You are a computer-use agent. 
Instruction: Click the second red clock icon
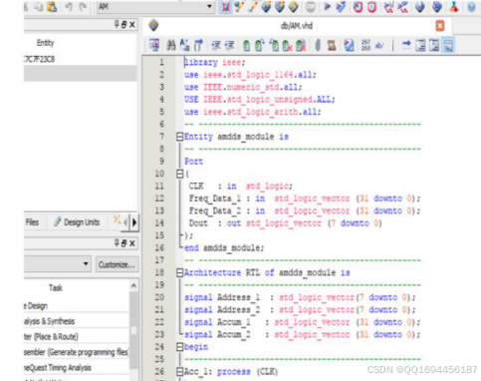(x=371, y=7)
